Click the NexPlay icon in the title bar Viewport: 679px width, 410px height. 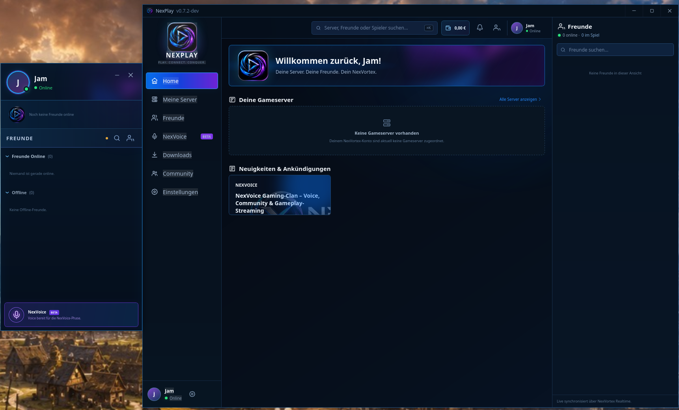tap(150, 11)
